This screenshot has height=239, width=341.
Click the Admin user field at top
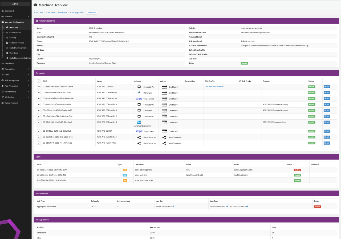point(15,4)
